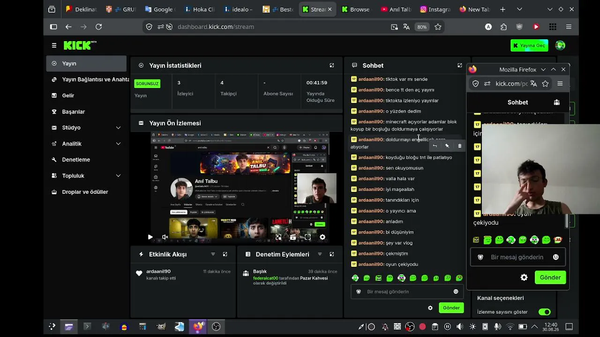
Task: Expand the Sohbet panel to fullscreen
Action: pyautogui.click(x=460, y=66)
